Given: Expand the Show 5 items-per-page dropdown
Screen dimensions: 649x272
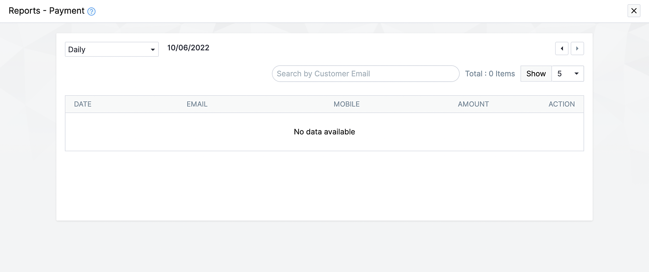Looking at the screenshot, I should [x=567, y=74].
